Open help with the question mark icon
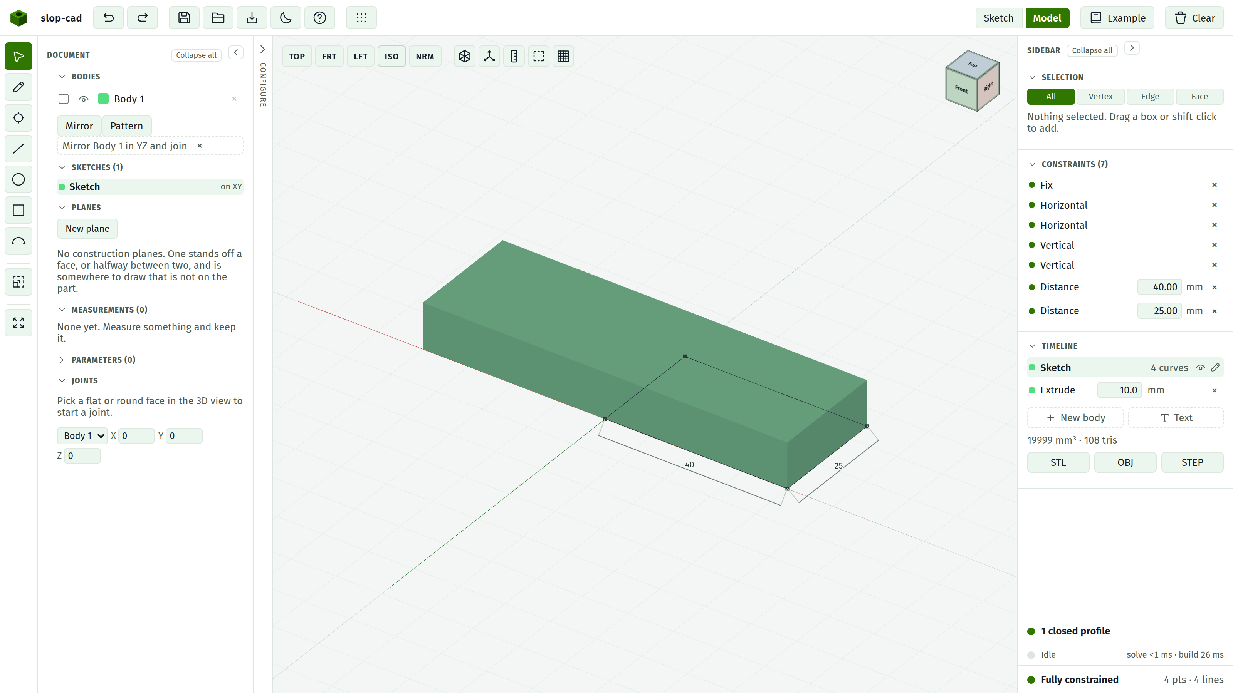 click(x=320, y=18)
